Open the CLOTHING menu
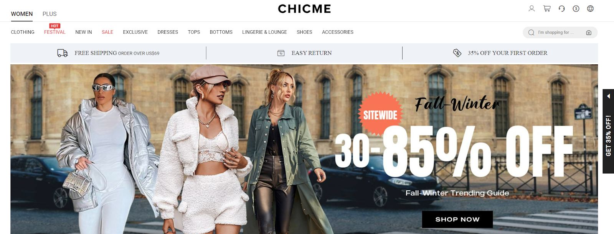Viewport: 614px width, 234px height. point(23,32)
